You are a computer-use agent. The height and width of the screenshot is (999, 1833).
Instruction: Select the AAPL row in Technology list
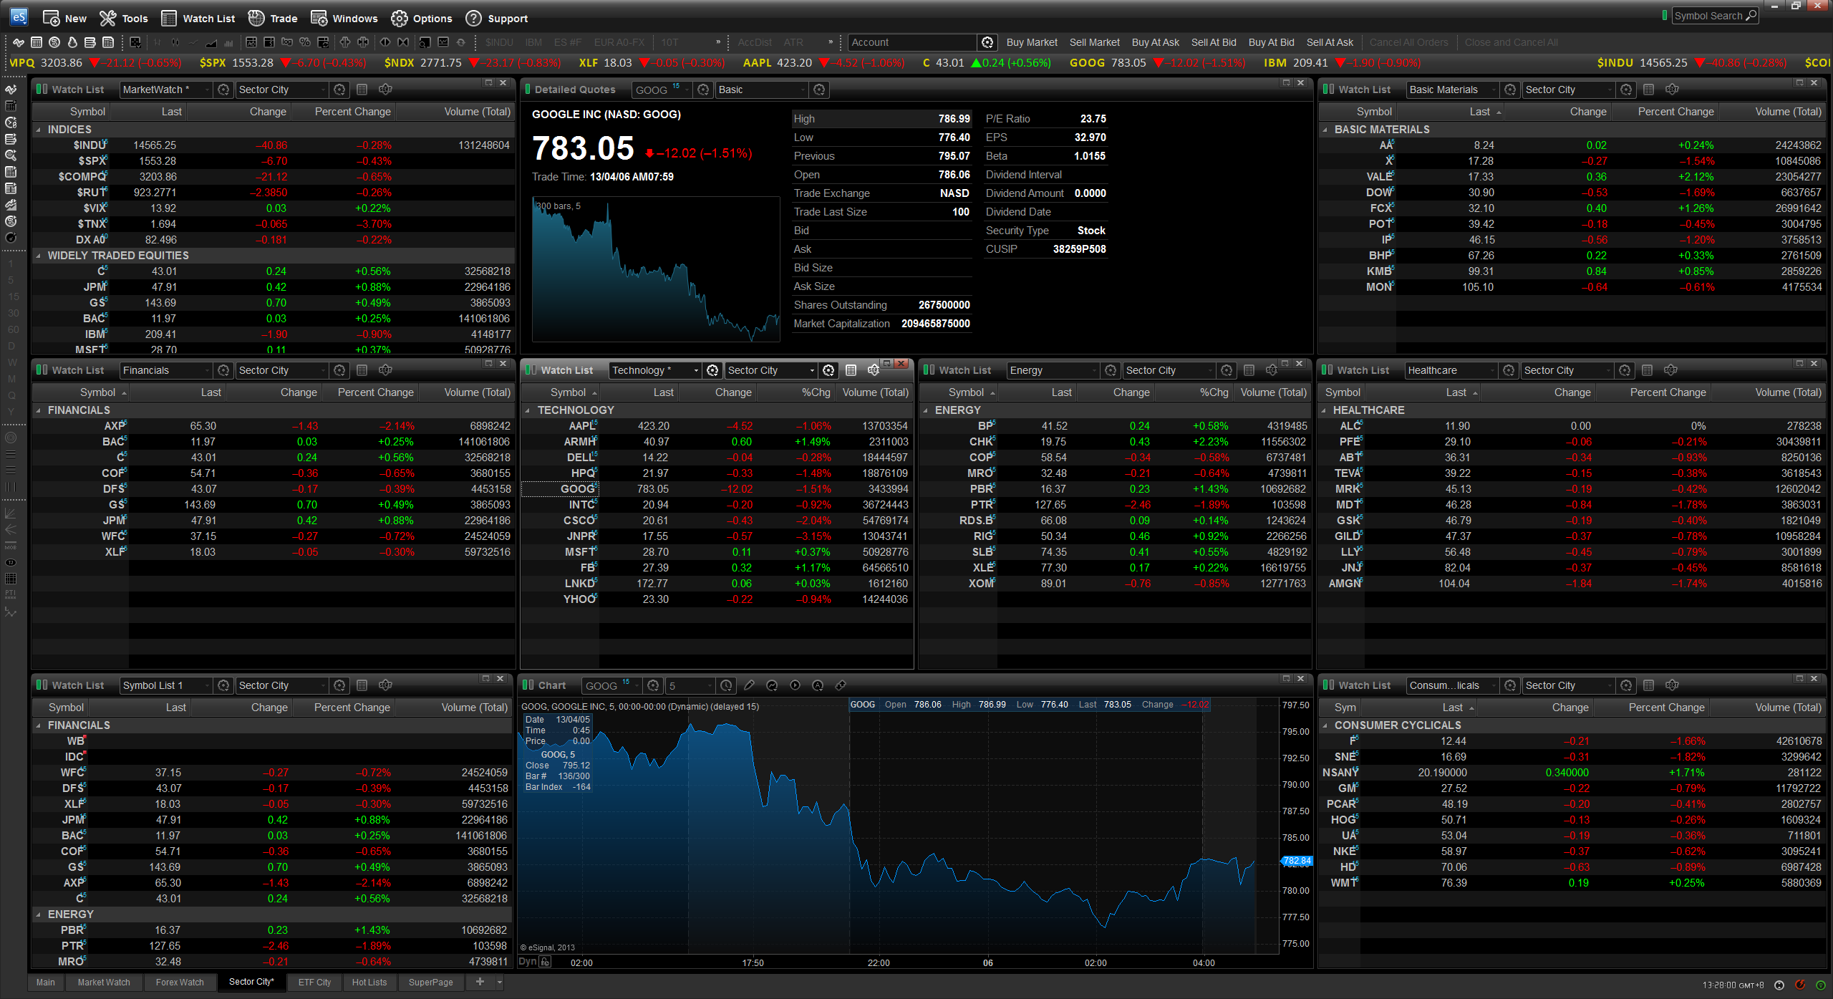click(717, 426)
